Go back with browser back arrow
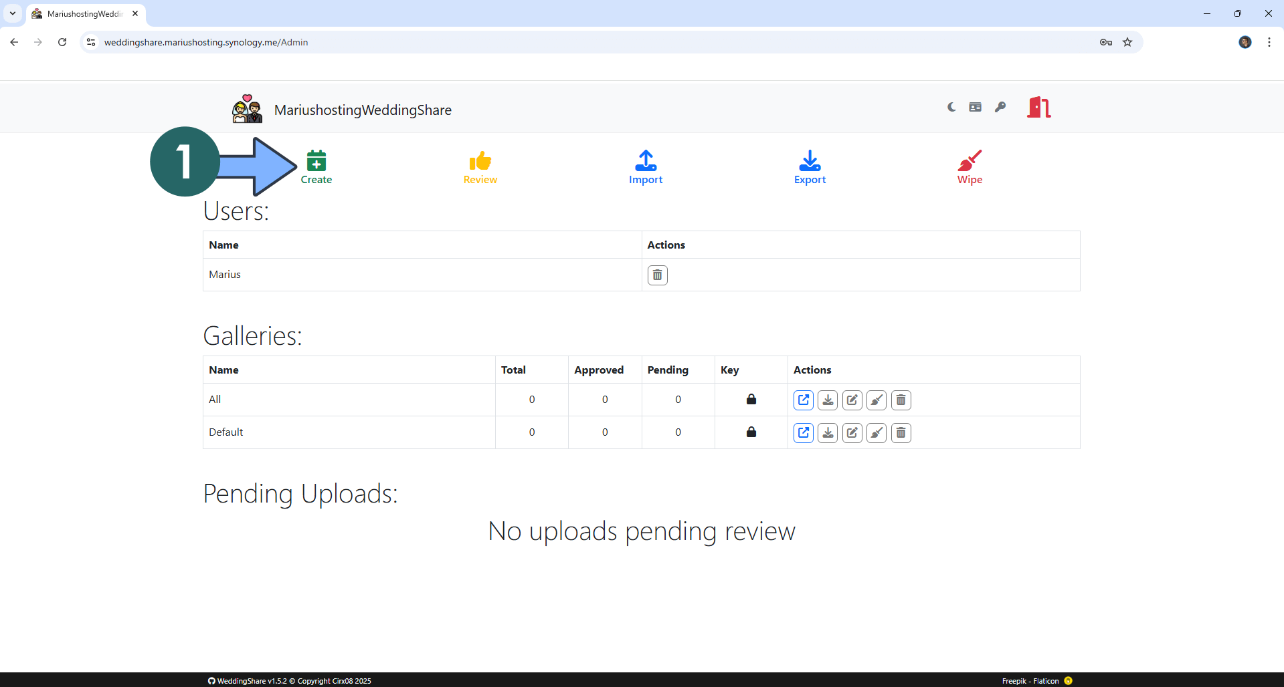 point(14,42)
